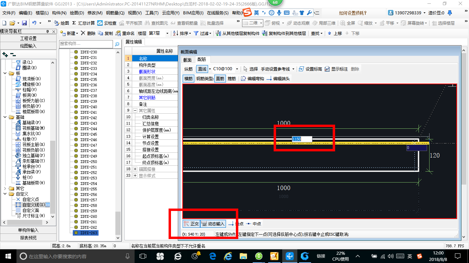The height and width of the screenshot is (263, 469).
Task: Click the Undo arrow icon
Action: point(34,23)
